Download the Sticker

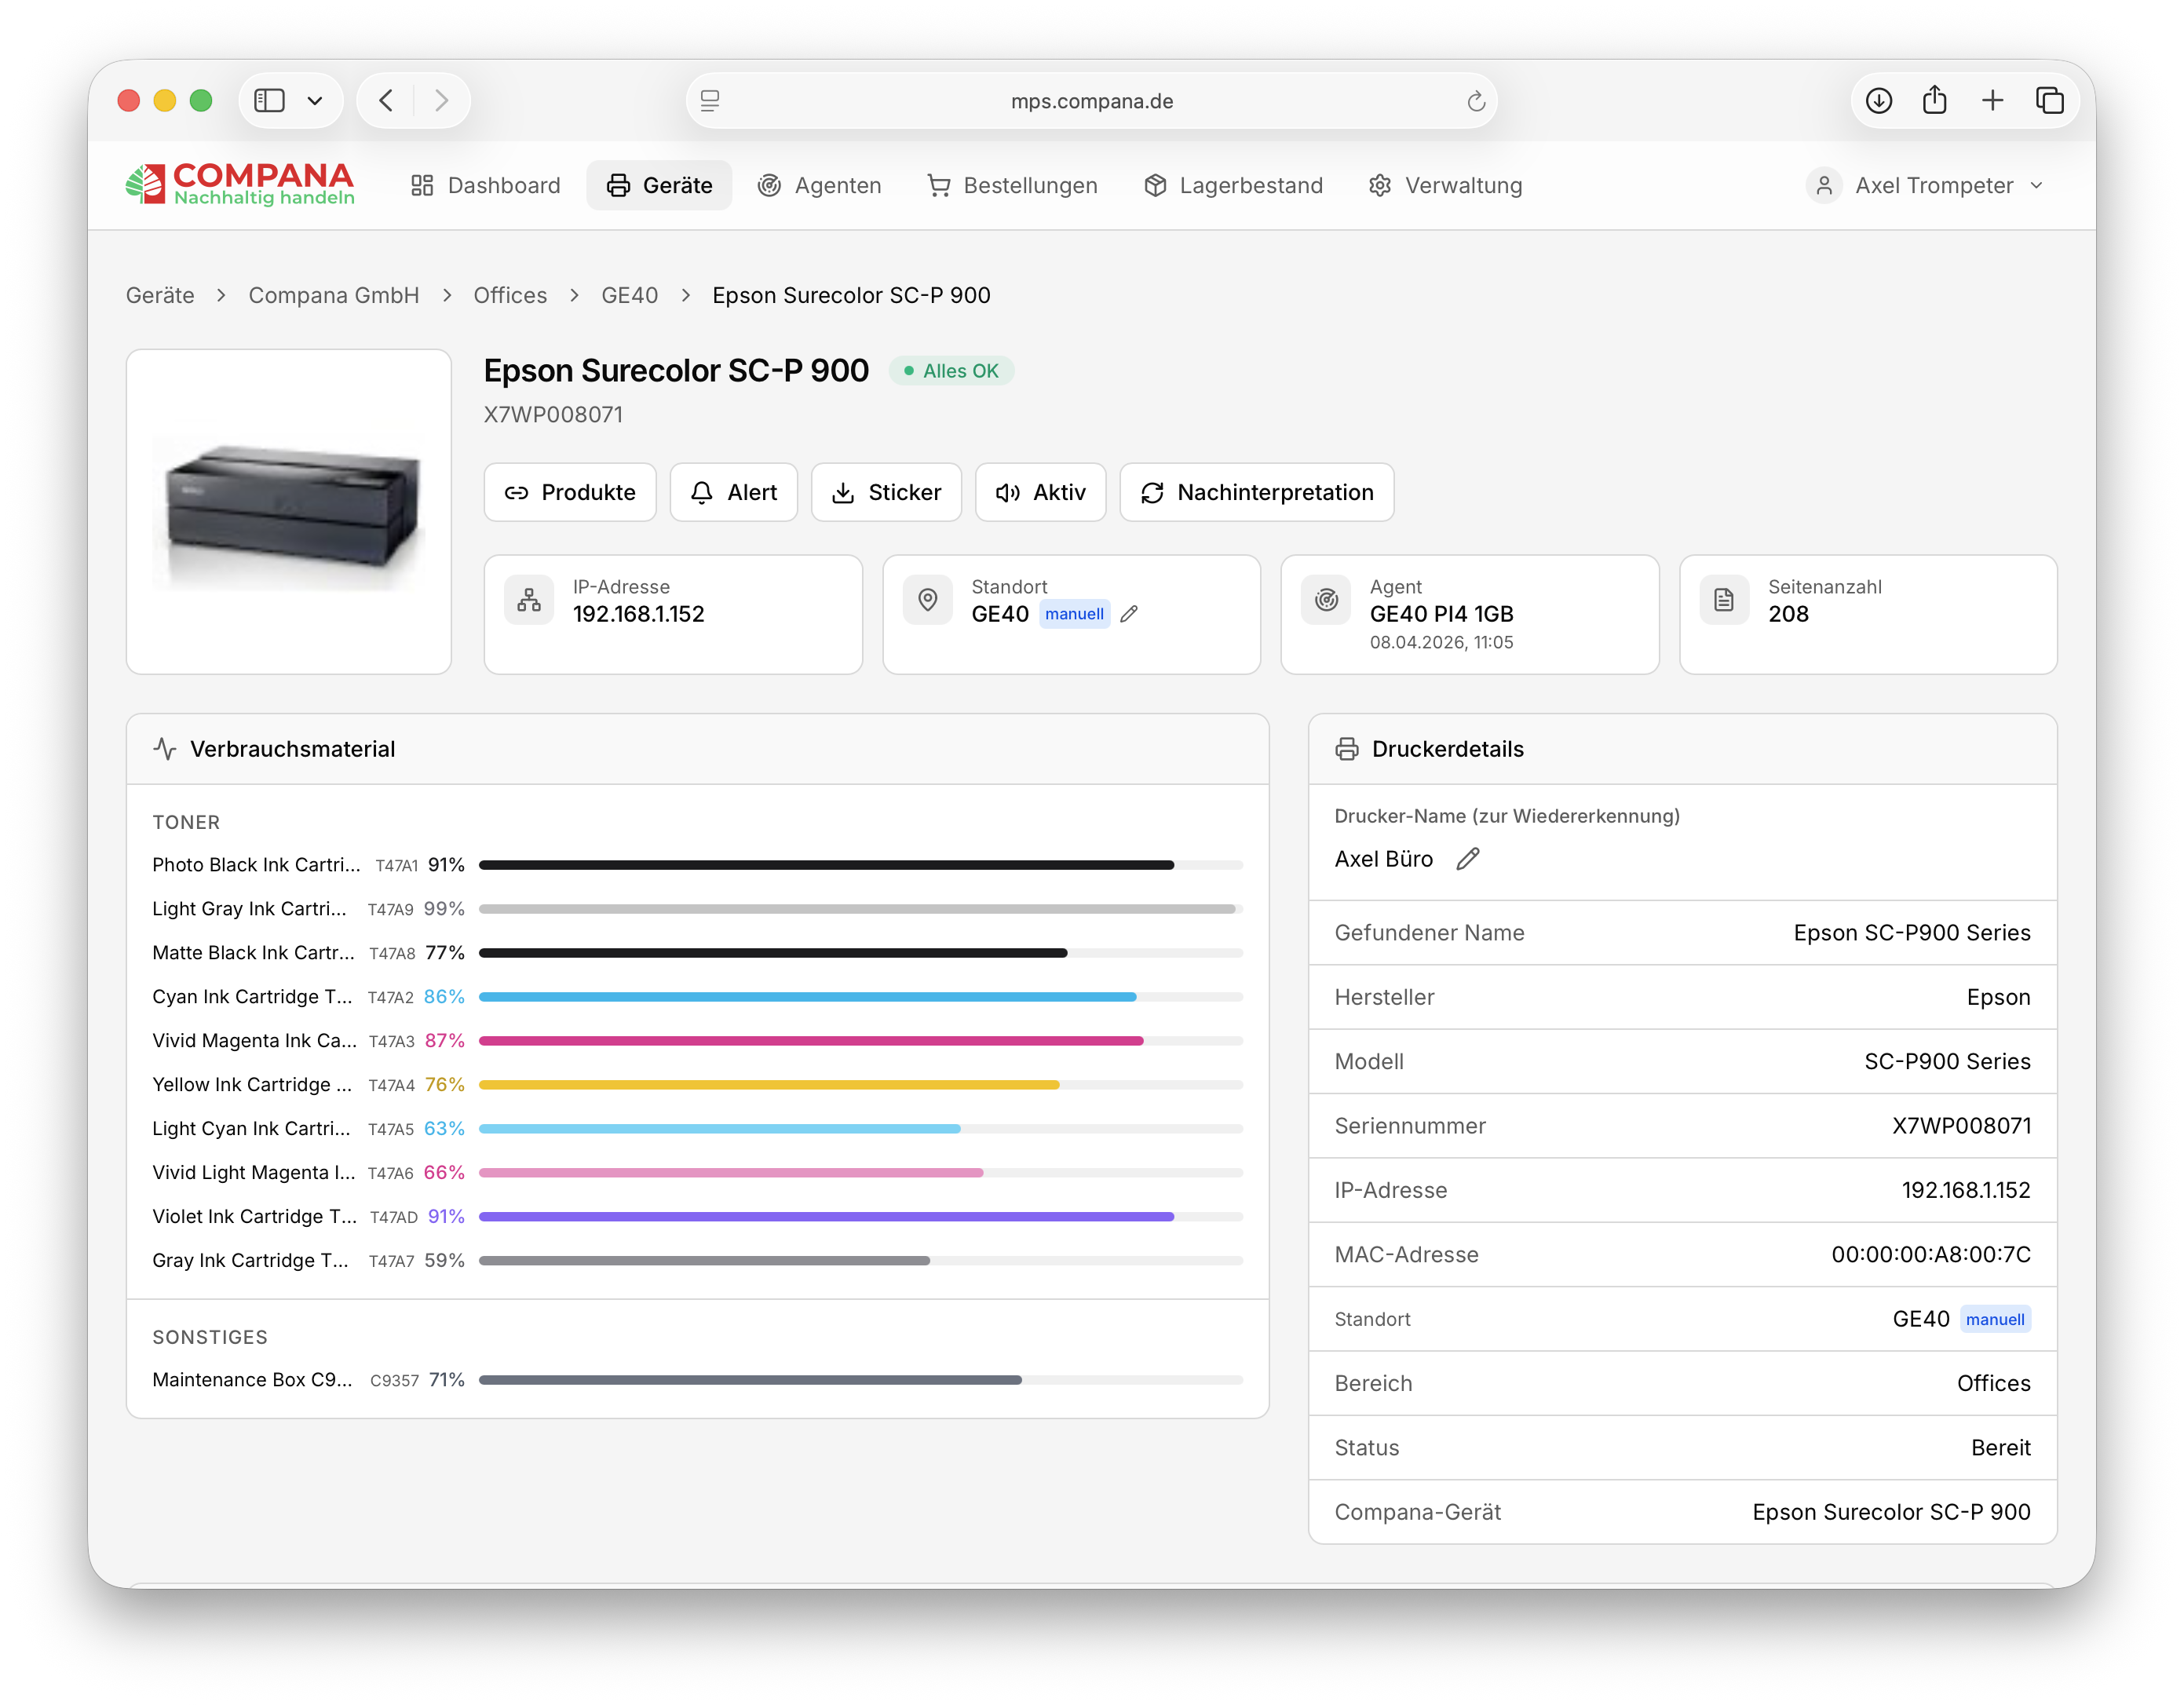pos(886,493)
